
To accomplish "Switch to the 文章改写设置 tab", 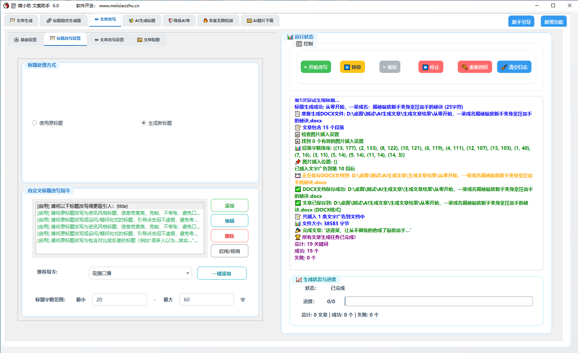I will 109,40.
